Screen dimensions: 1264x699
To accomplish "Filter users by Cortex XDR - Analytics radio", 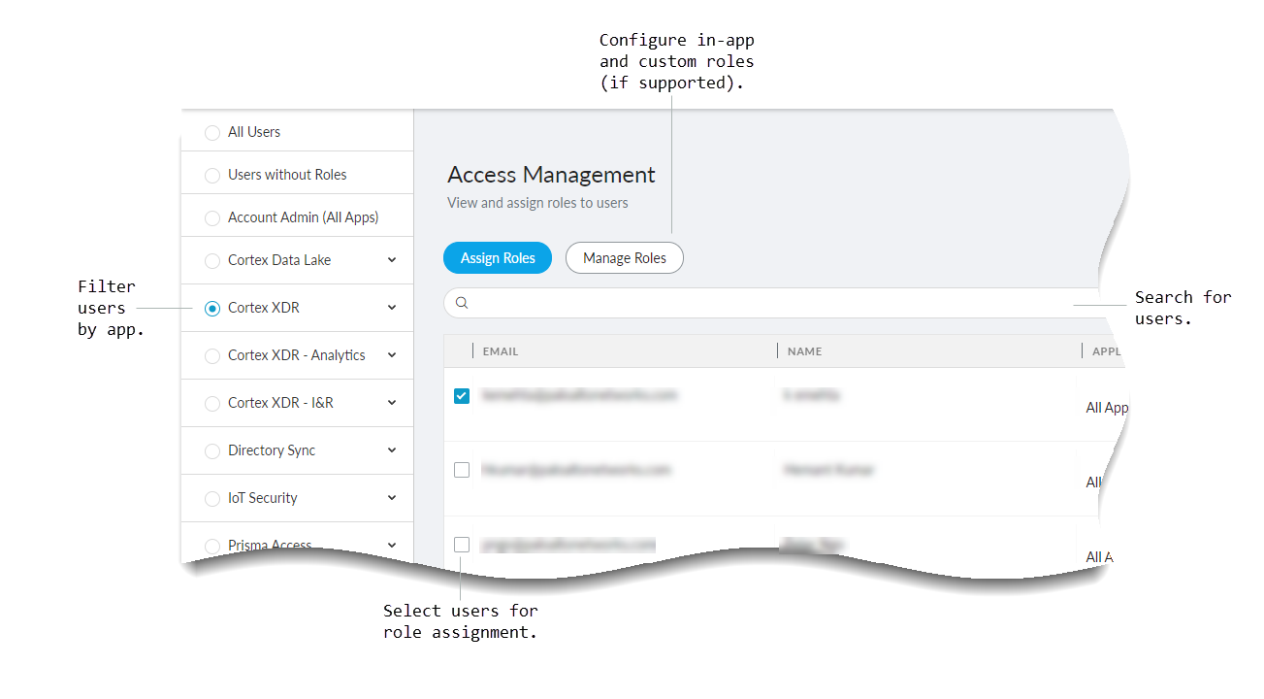I will coord(212,356).
